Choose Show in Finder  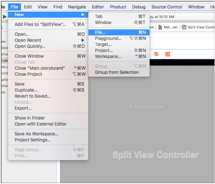click(48, 118)
